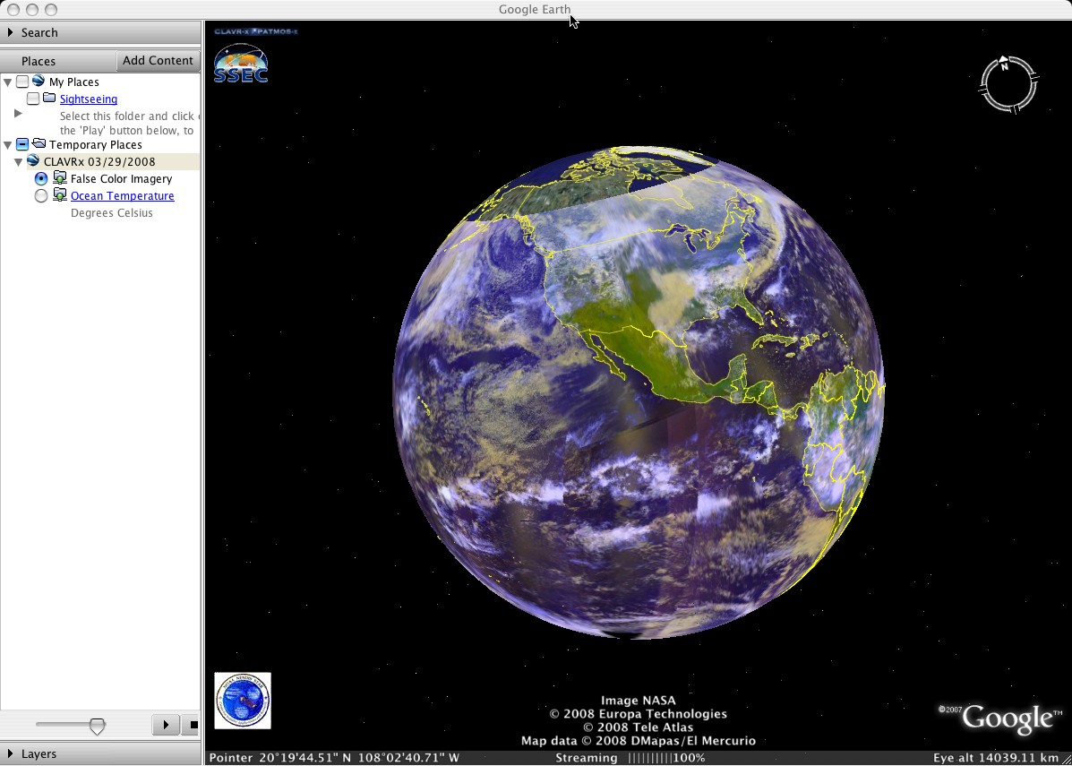Click the N marker on the compass

[x=1004, y=65]
